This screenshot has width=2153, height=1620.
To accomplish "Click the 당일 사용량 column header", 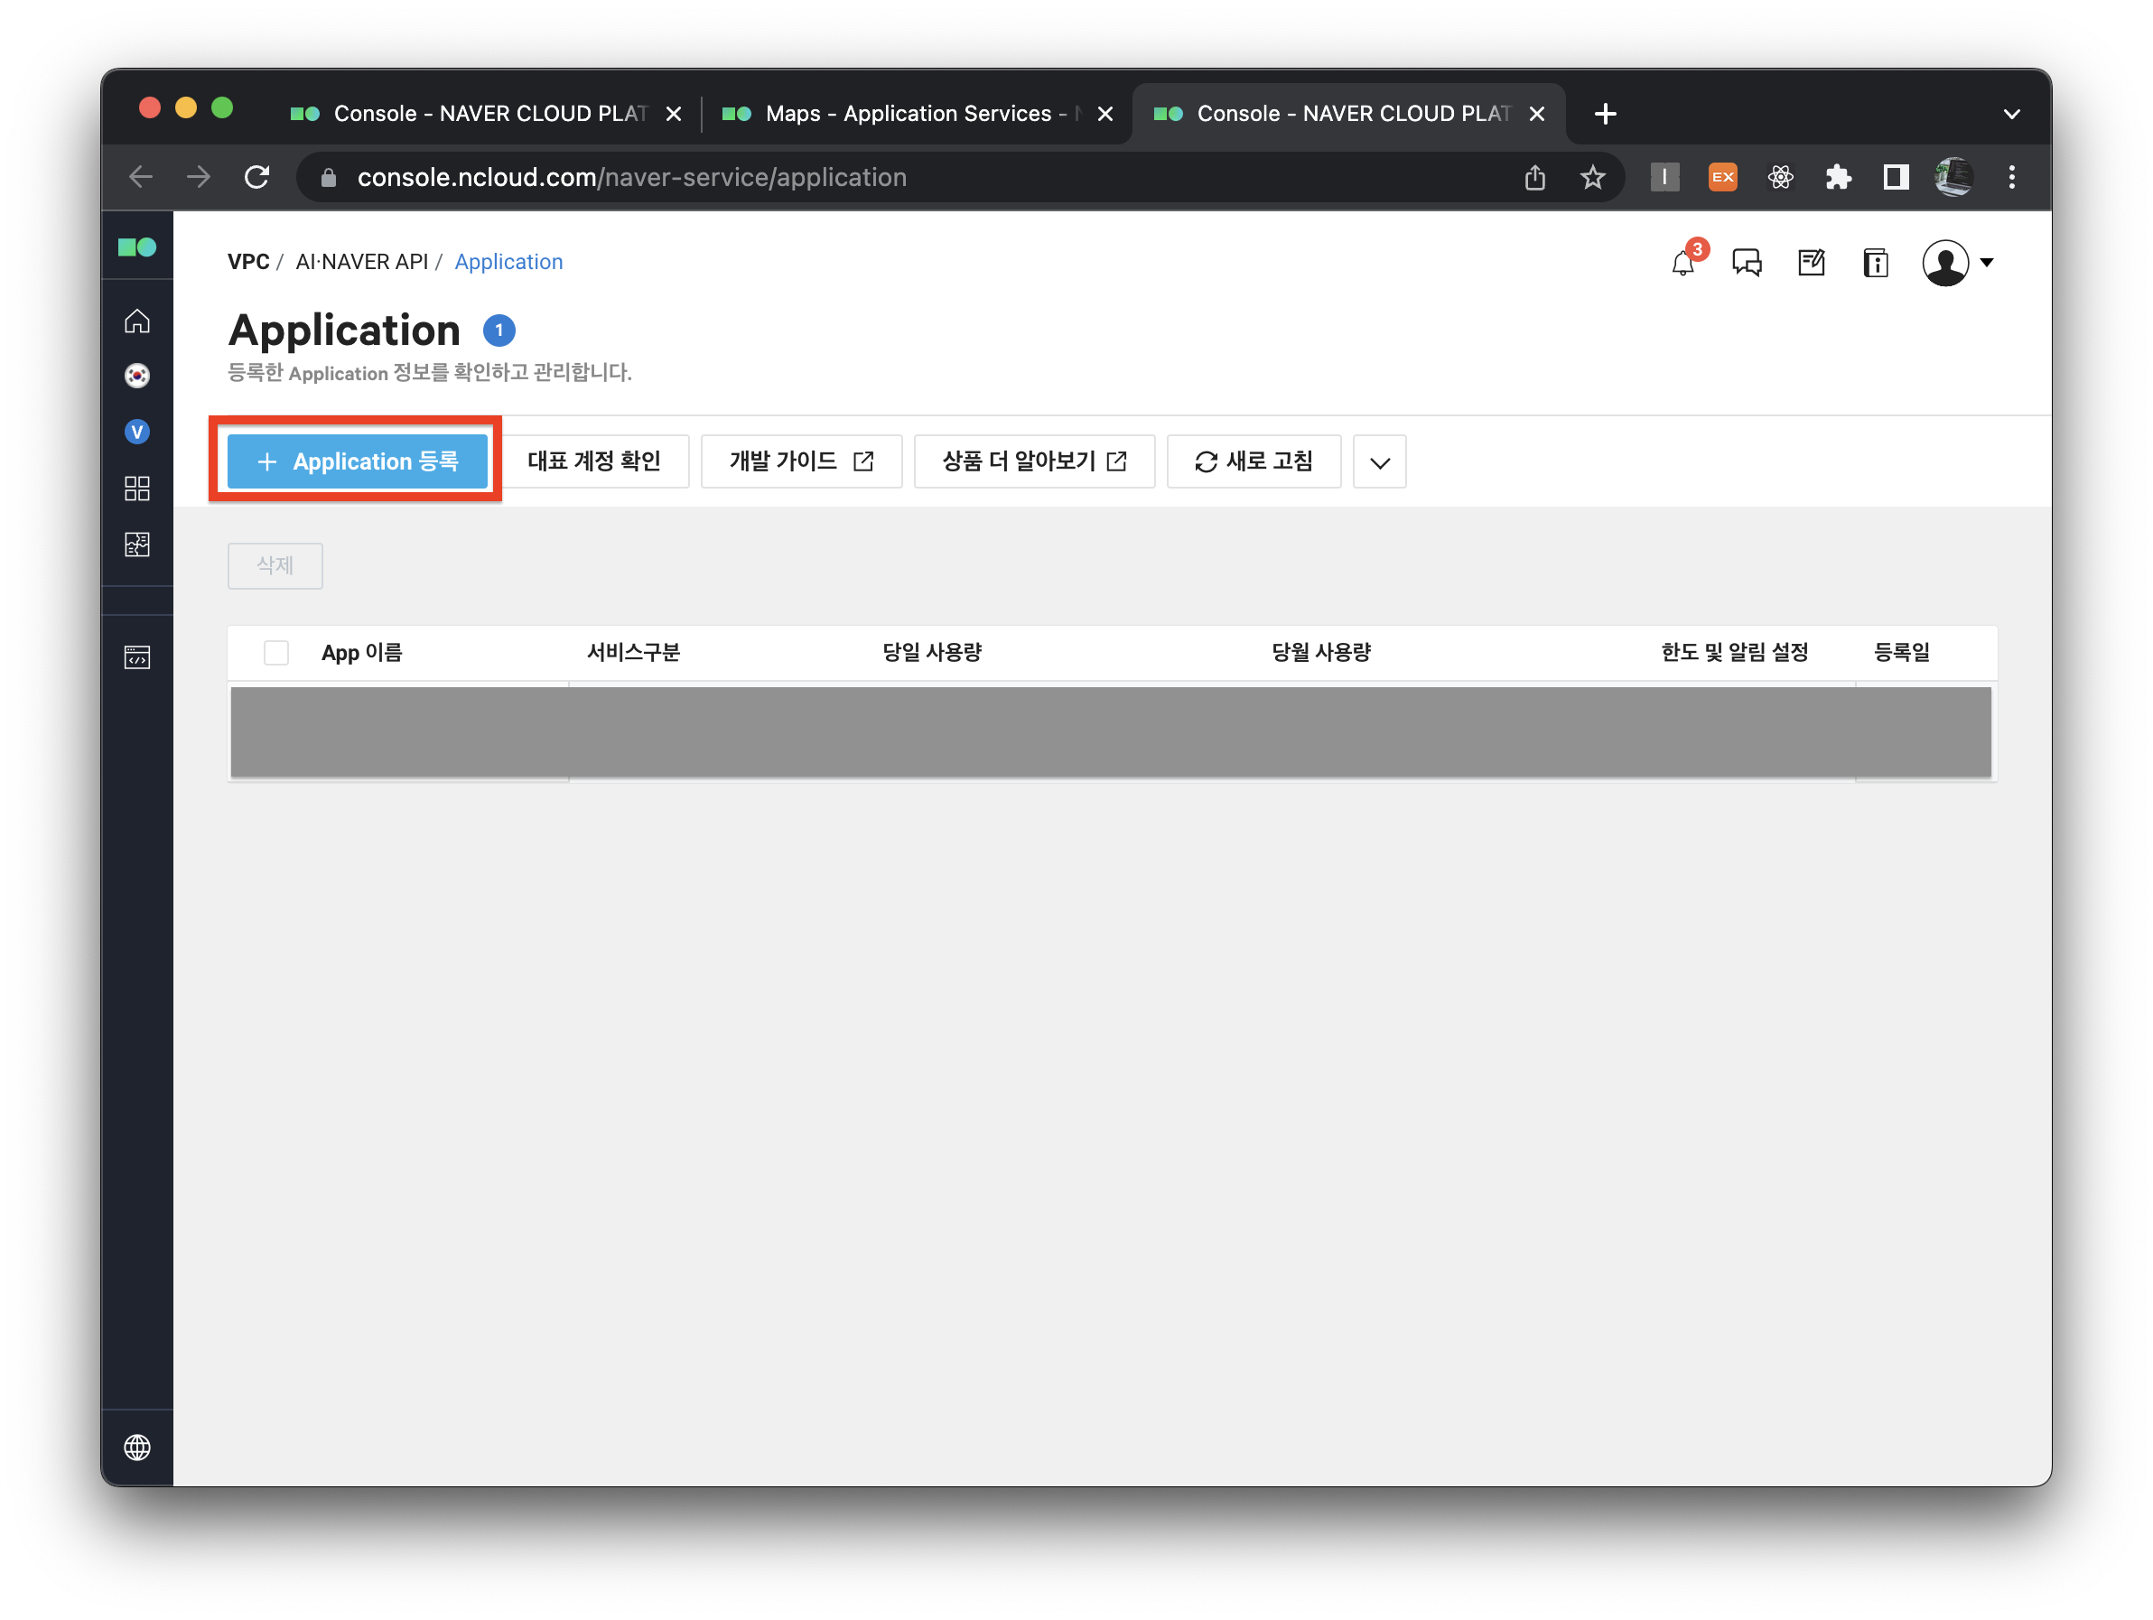I will (931, 653).
